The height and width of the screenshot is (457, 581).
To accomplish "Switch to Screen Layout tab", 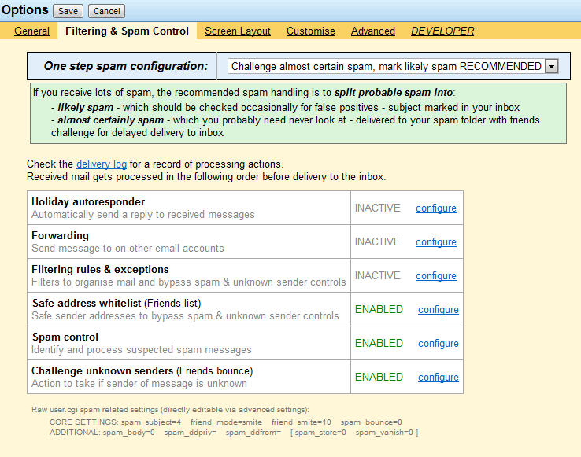I will (x=238, y=31).
